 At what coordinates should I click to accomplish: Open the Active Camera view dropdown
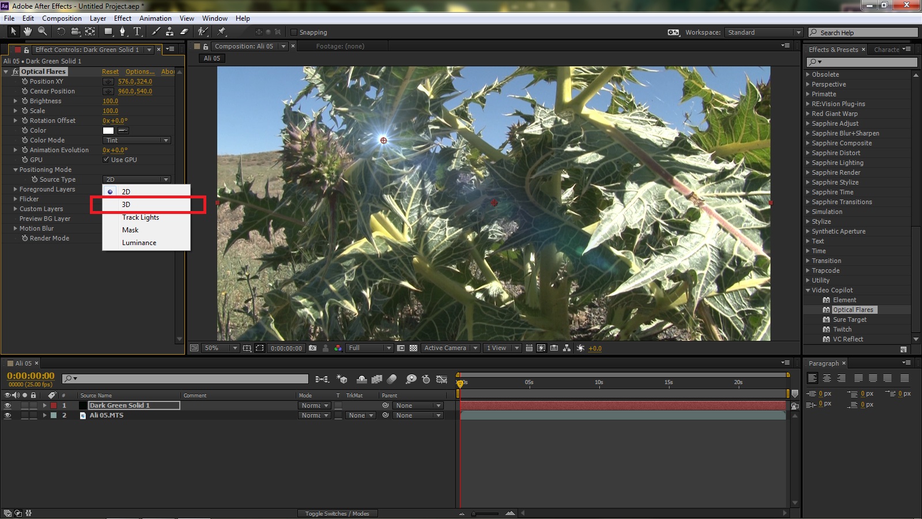(451, 348)
